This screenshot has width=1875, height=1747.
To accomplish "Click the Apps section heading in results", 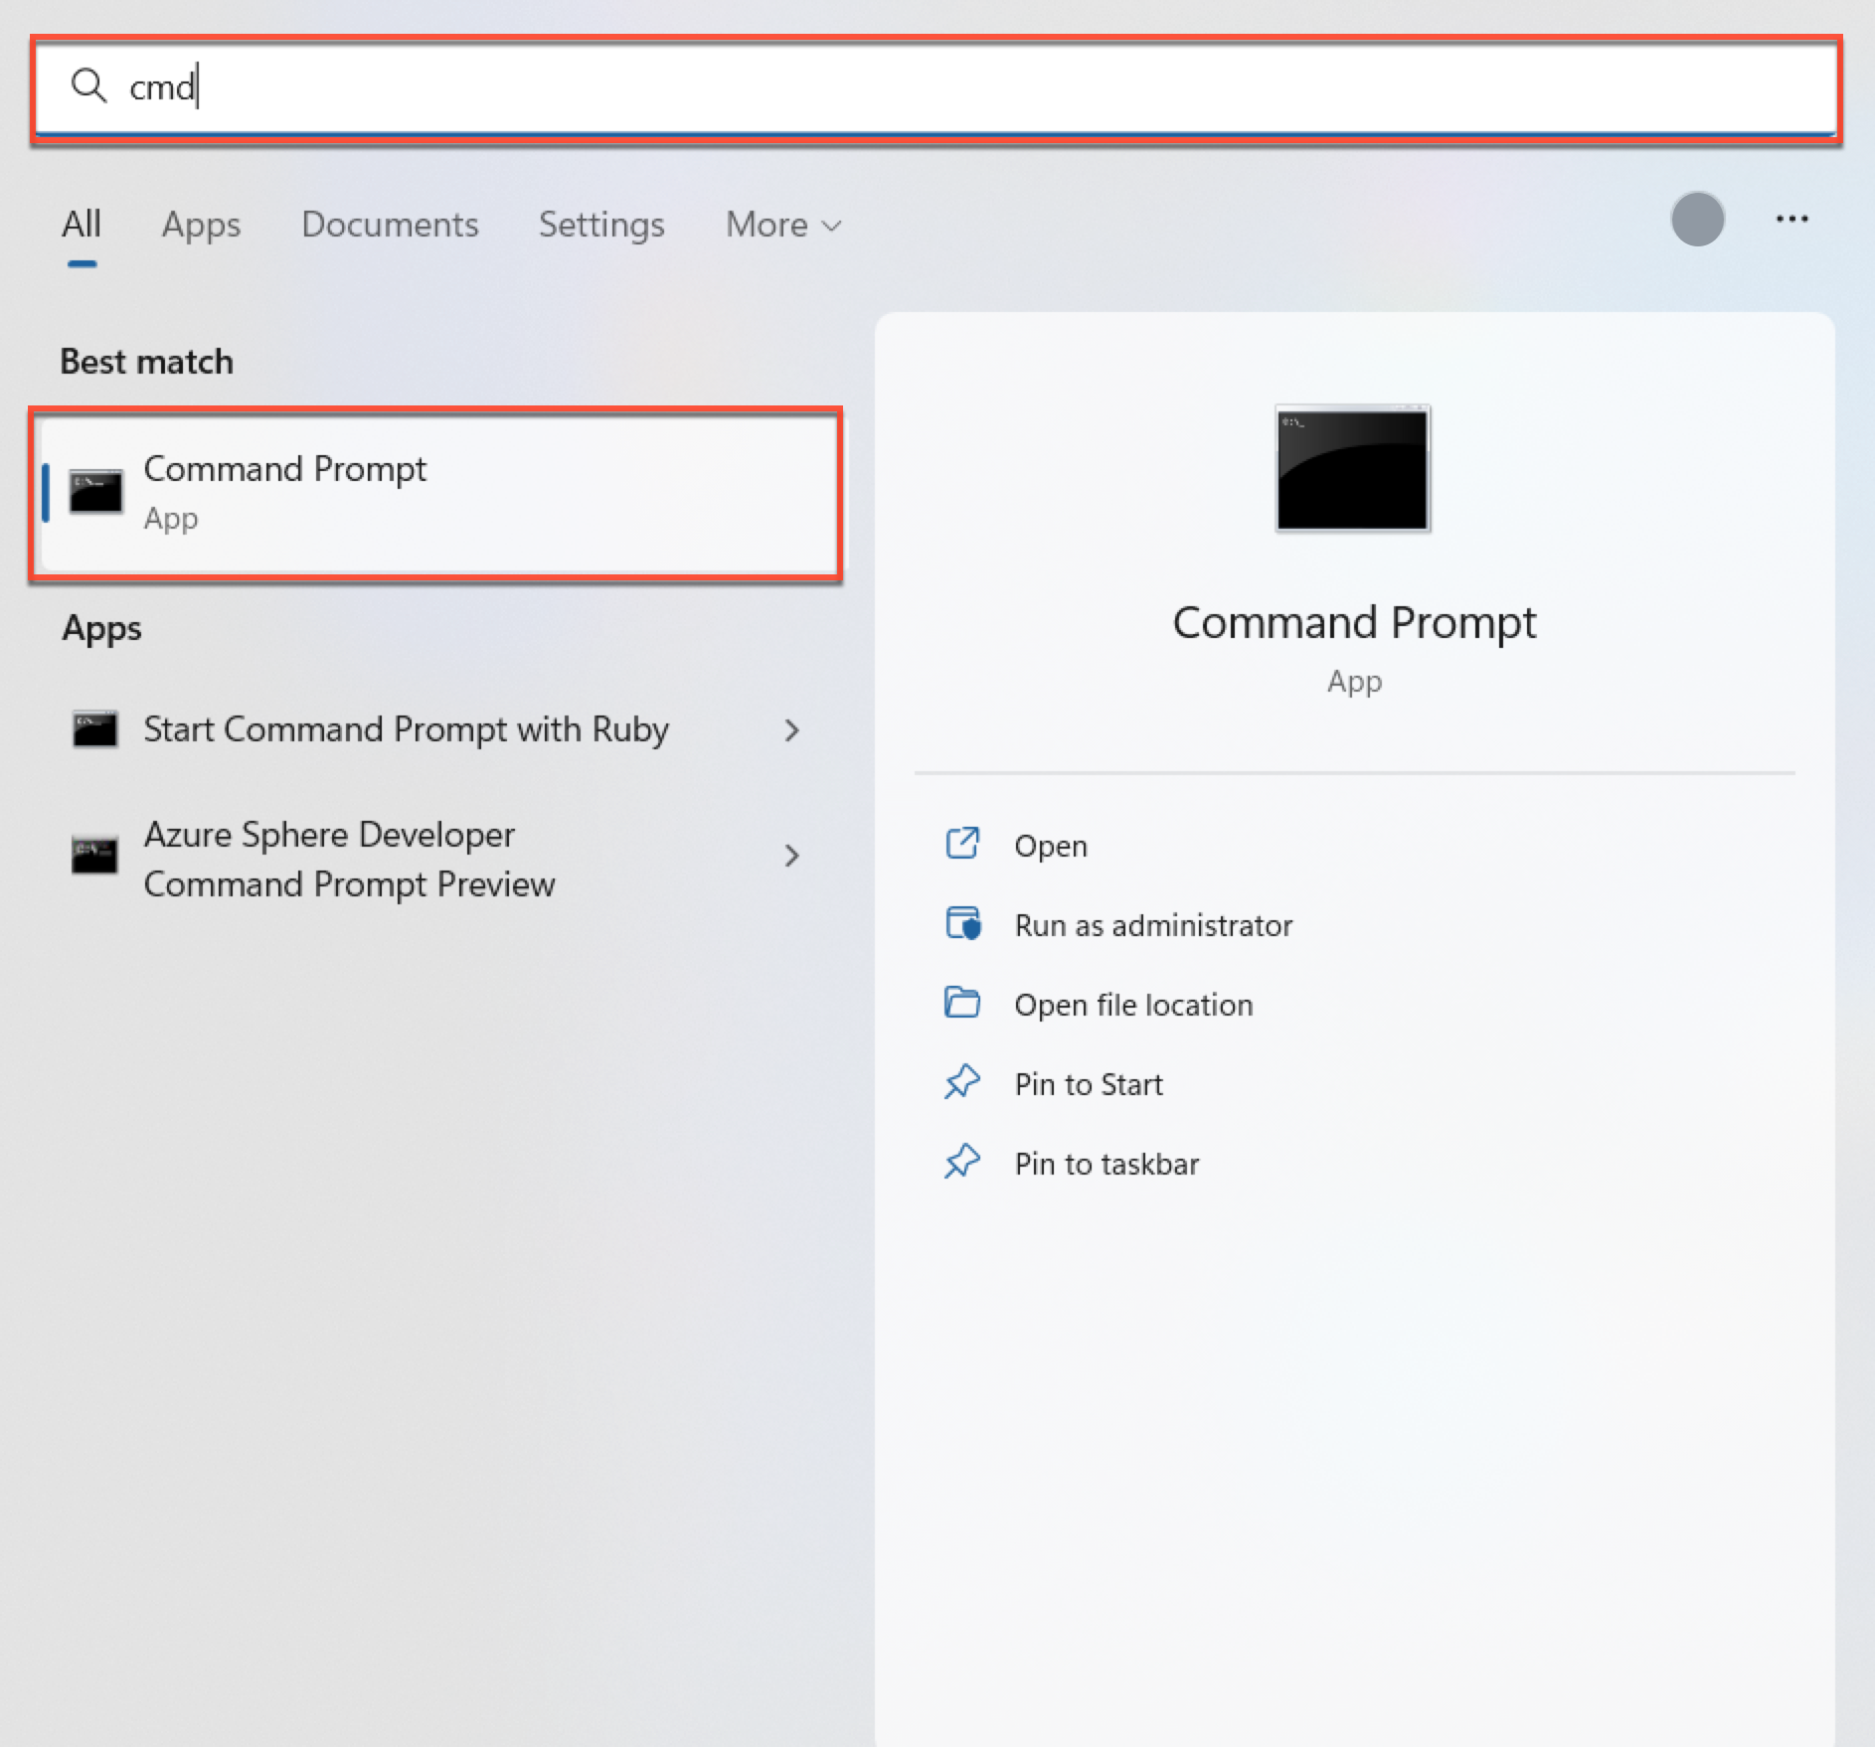I will (101, 629).
